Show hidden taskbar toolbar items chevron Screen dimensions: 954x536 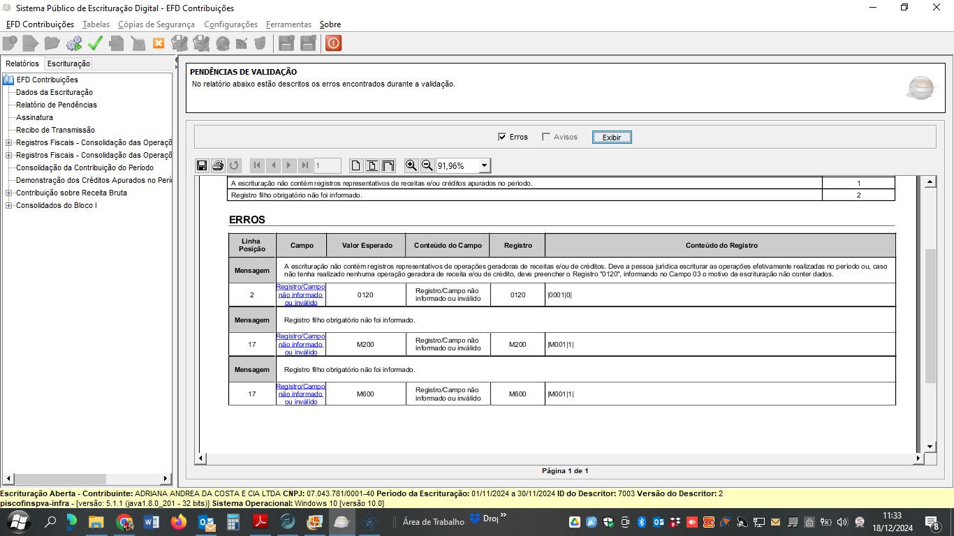point(504,515)
